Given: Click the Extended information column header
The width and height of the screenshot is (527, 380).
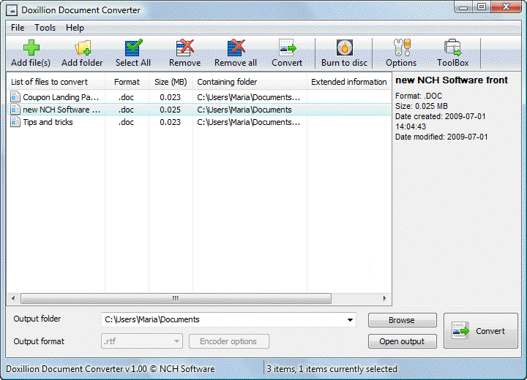Looking at the screenshot, I should (x=349, y=82).
